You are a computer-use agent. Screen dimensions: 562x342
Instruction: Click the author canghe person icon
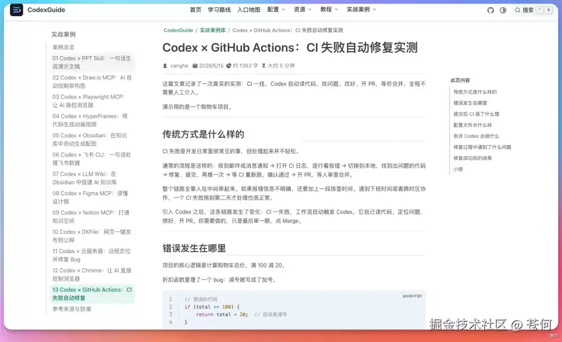tap(165, 66)
